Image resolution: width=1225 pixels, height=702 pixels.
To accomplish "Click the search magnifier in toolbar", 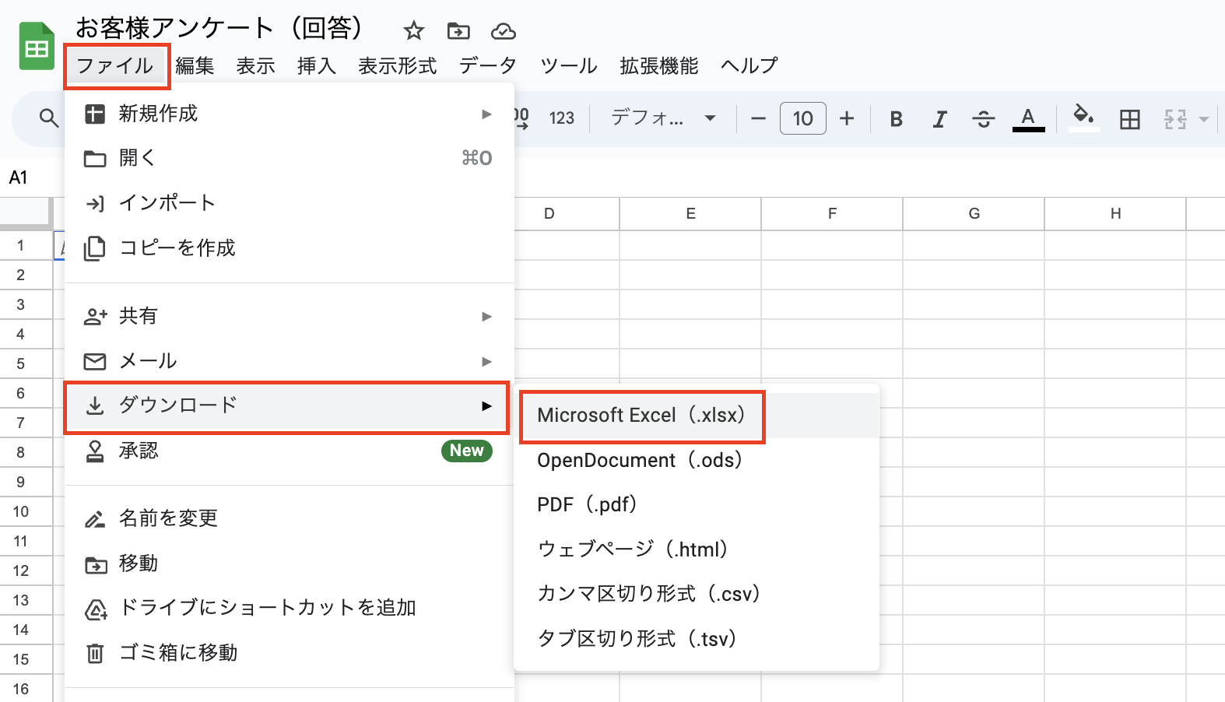I will (x=49, y=118).
